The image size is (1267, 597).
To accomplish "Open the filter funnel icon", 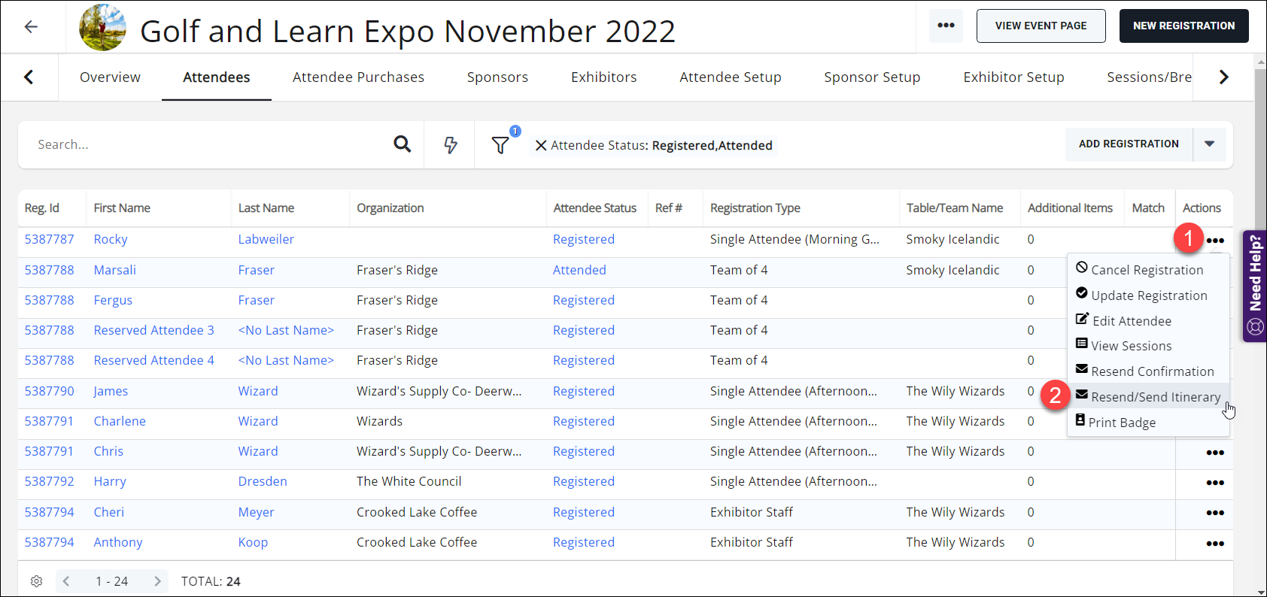I will (500, 144).
